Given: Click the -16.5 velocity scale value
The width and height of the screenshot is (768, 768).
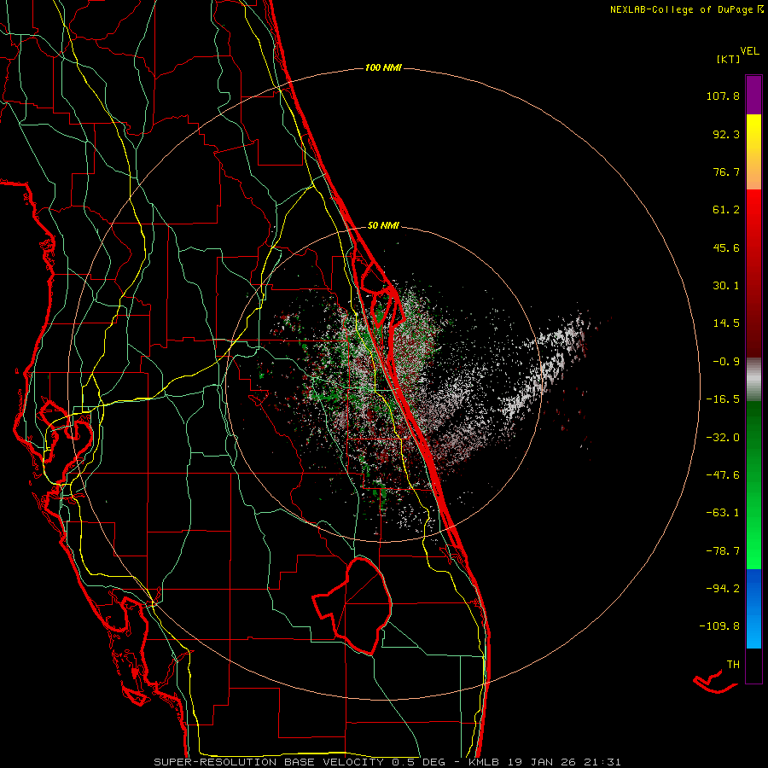Looking at the screenshot, I should 723,399.
